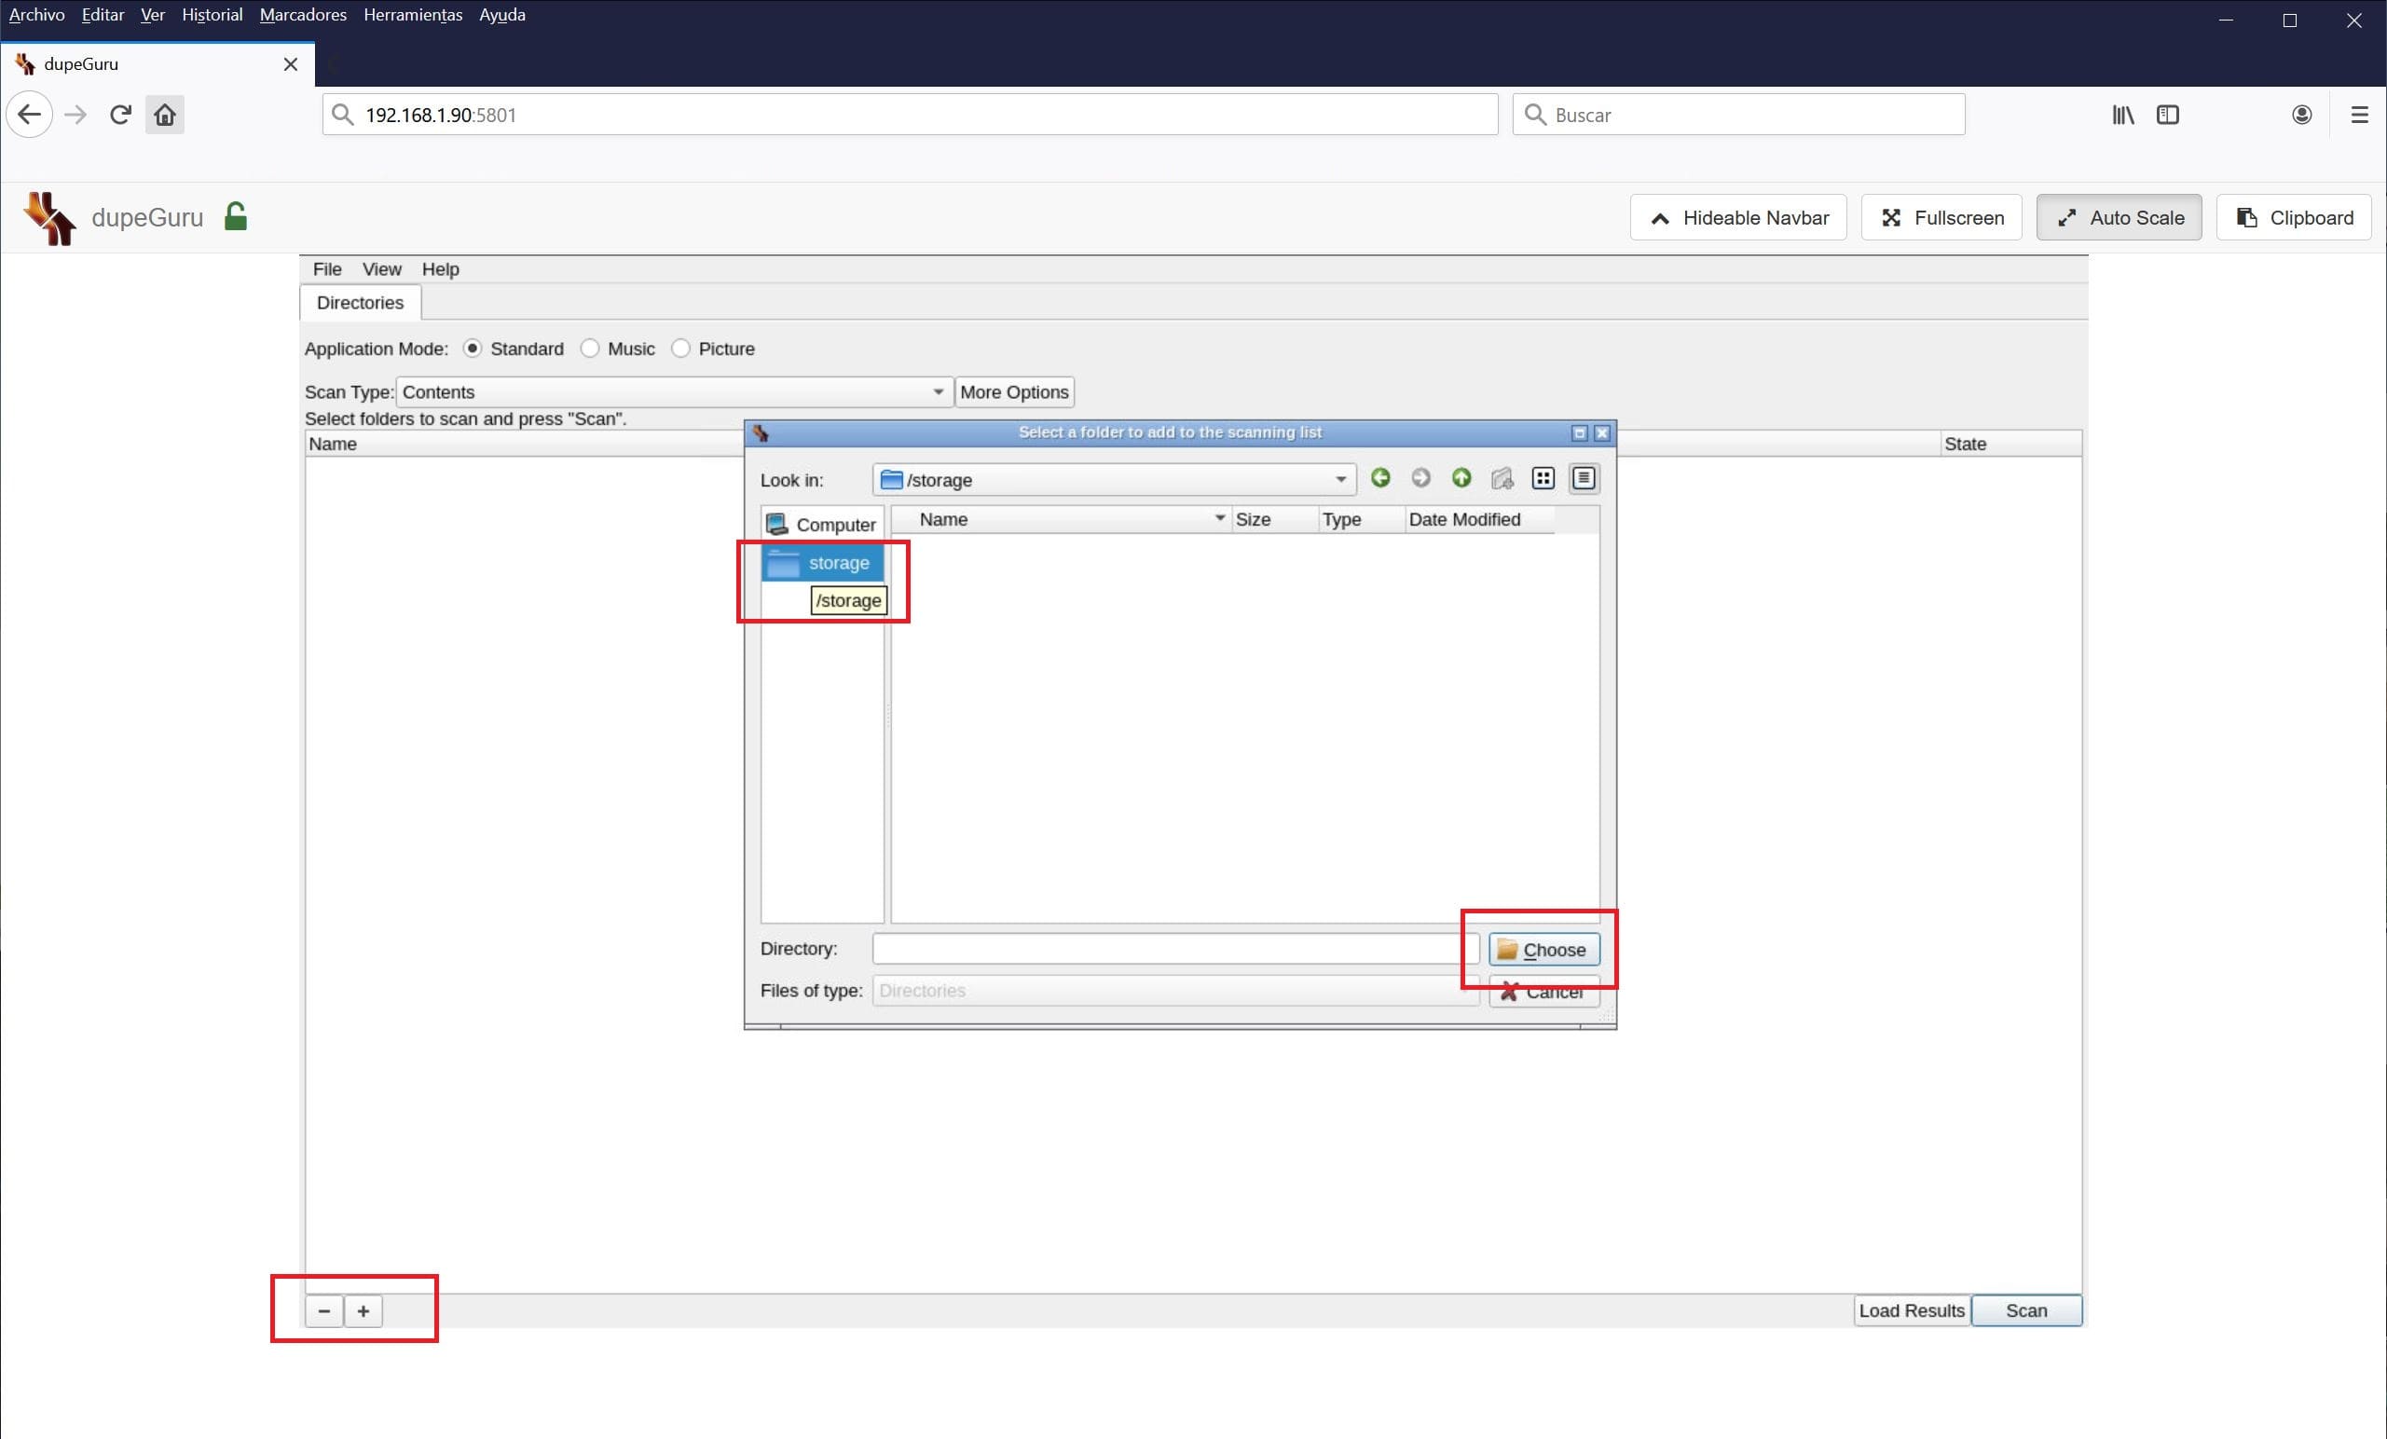Click Name column sort arrow in file dialog
This screenshot has height=1439, width=2387.
tap(1219, 519)
